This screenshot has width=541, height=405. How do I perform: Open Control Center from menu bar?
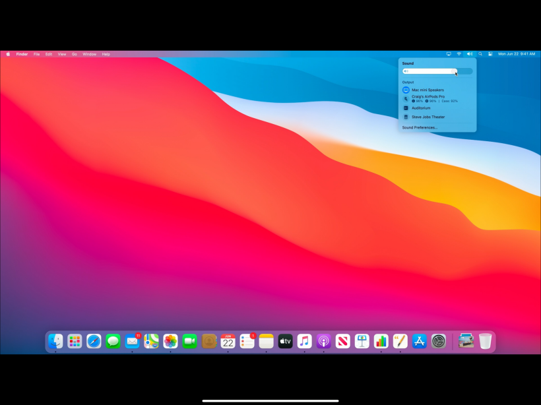490,54
